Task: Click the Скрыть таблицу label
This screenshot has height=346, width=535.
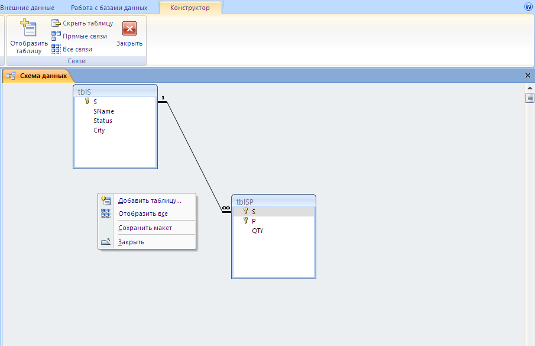Action: tap(87, 23)
